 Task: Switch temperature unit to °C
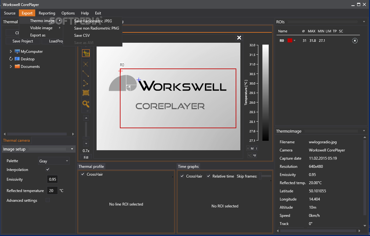tap(250, 156)
